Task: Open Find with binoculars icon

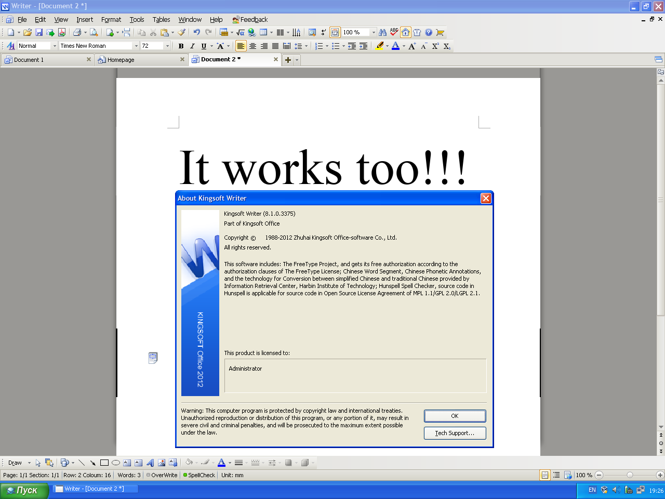Action: click(x=383, y=32)
